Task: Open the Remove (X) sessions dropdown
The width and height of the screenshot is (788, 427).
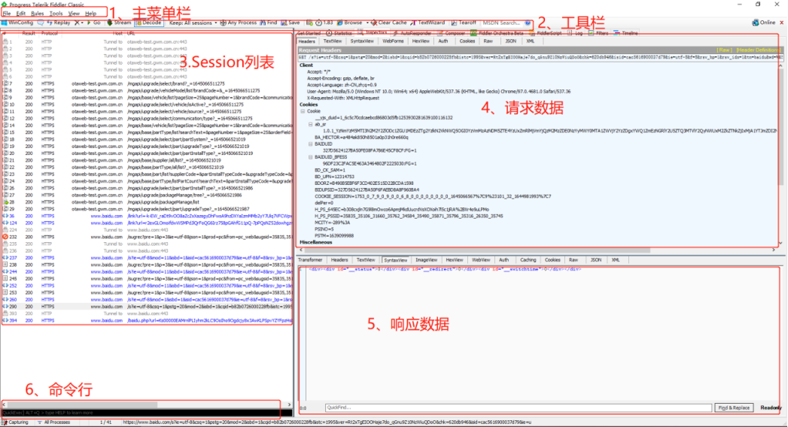Action: [x=78, y=23]
